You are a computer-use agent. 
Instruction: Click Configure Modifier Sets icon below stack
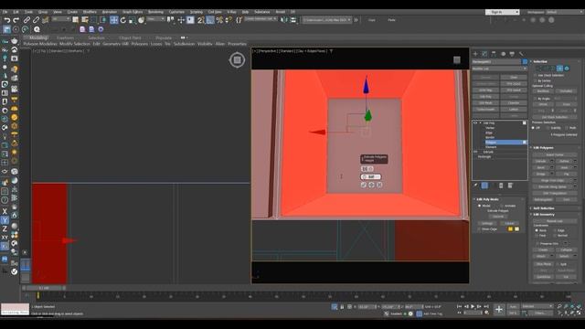(x=510, y=186)
